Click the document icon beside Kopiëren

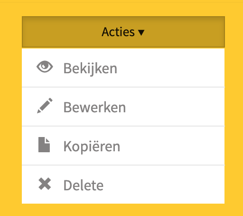click(44, 145)
